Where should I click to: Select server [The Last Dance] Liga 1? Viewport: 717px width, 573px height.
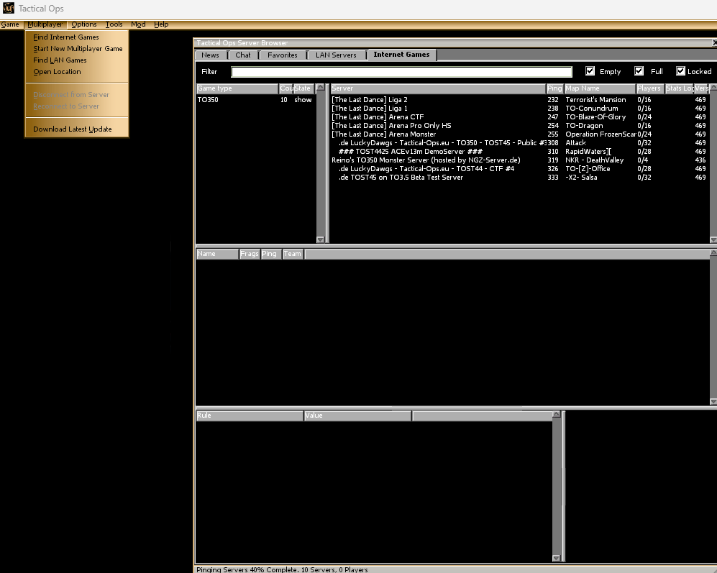[x=519, y=109]
